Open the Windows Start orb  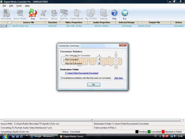[x=5, y=136]
